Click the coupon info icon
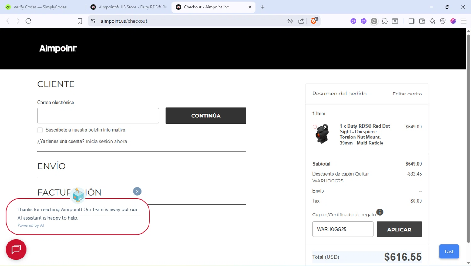 pyautogui.click(x=380, y=212)
